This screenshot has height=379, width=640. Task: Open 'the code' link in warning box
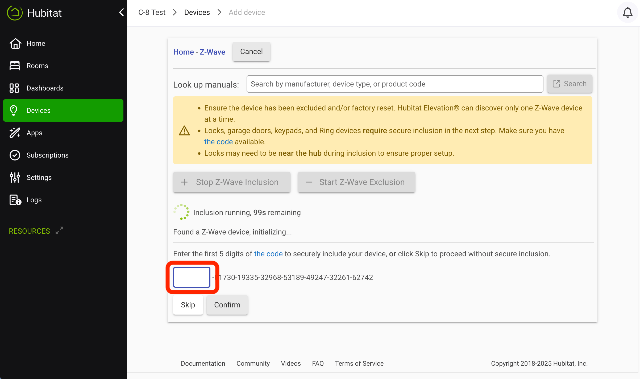coord(219,142)
